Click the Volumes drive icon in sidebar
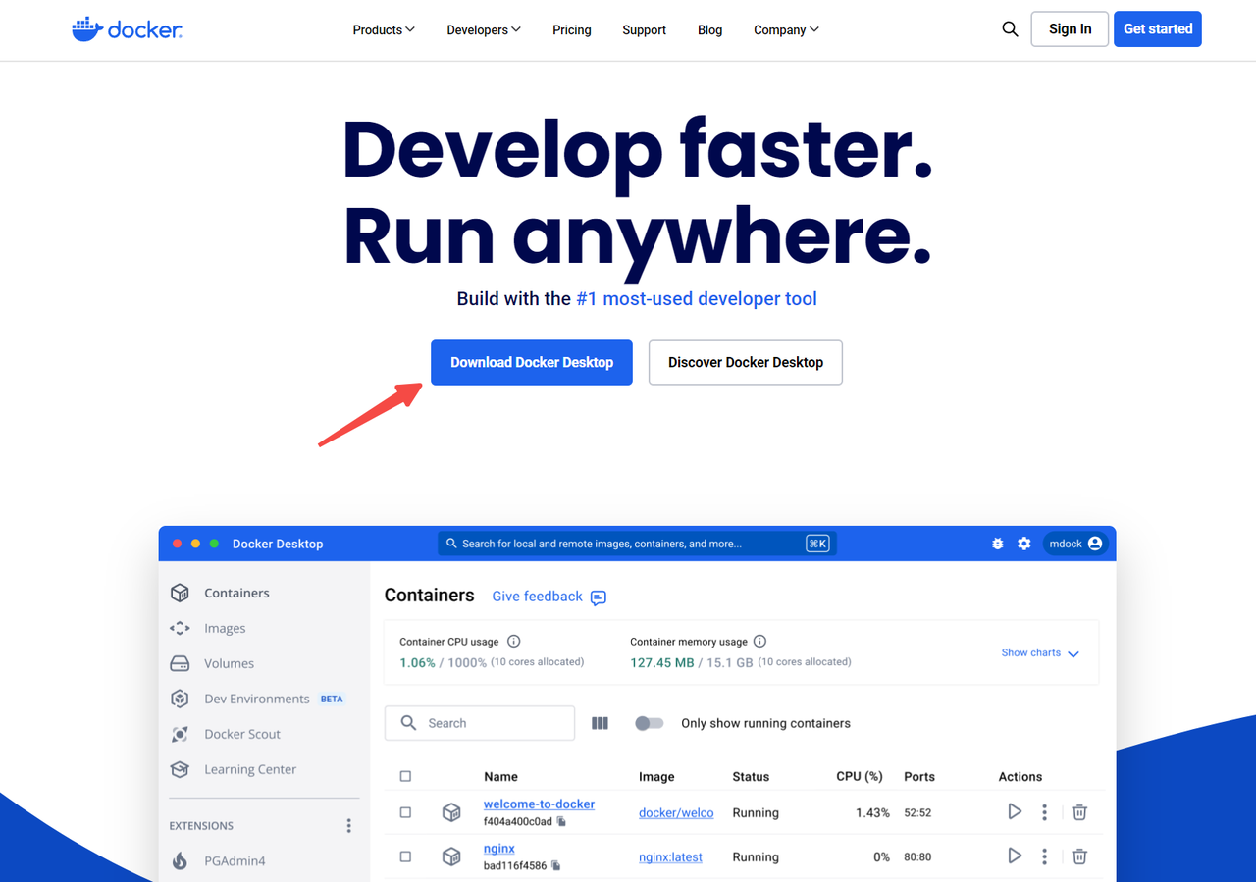This screenshot has height=882, width=1256. 180,663
